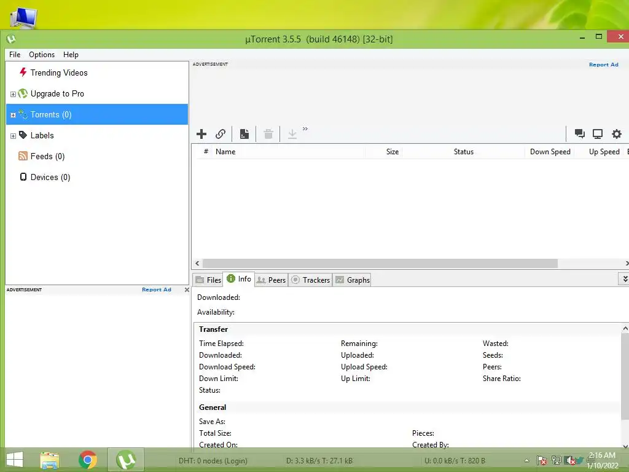Click the Labels tag icon
Screen dimensions: 629x472
click(x=23, y=135)
